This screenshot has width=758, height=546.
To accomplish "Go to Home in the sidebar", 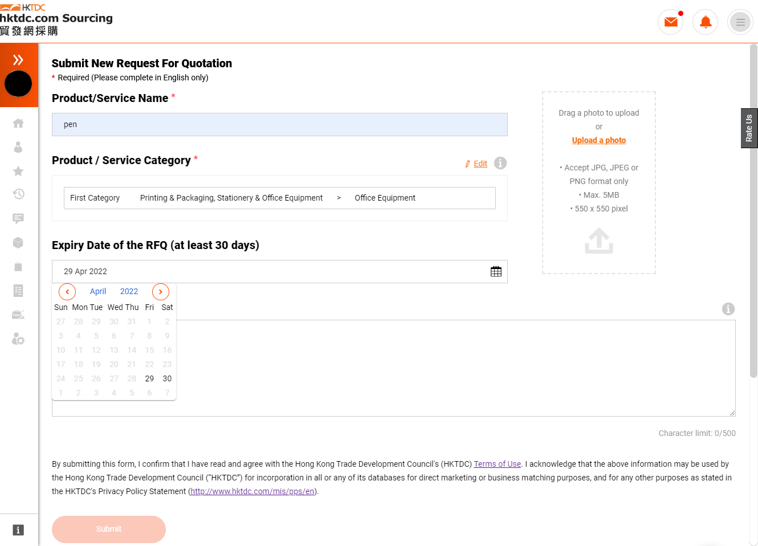I will [18, 123].
